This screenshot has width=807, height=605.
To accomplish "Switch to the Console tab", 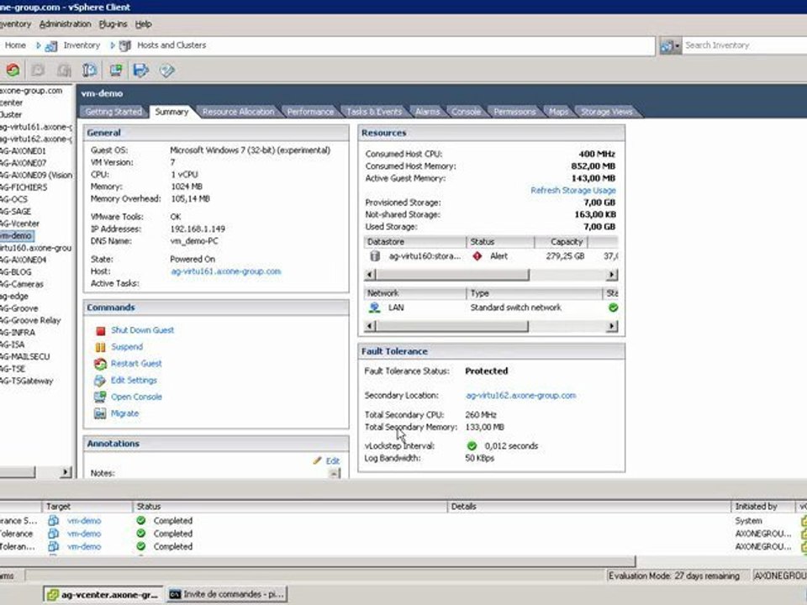I will (466, 112).
